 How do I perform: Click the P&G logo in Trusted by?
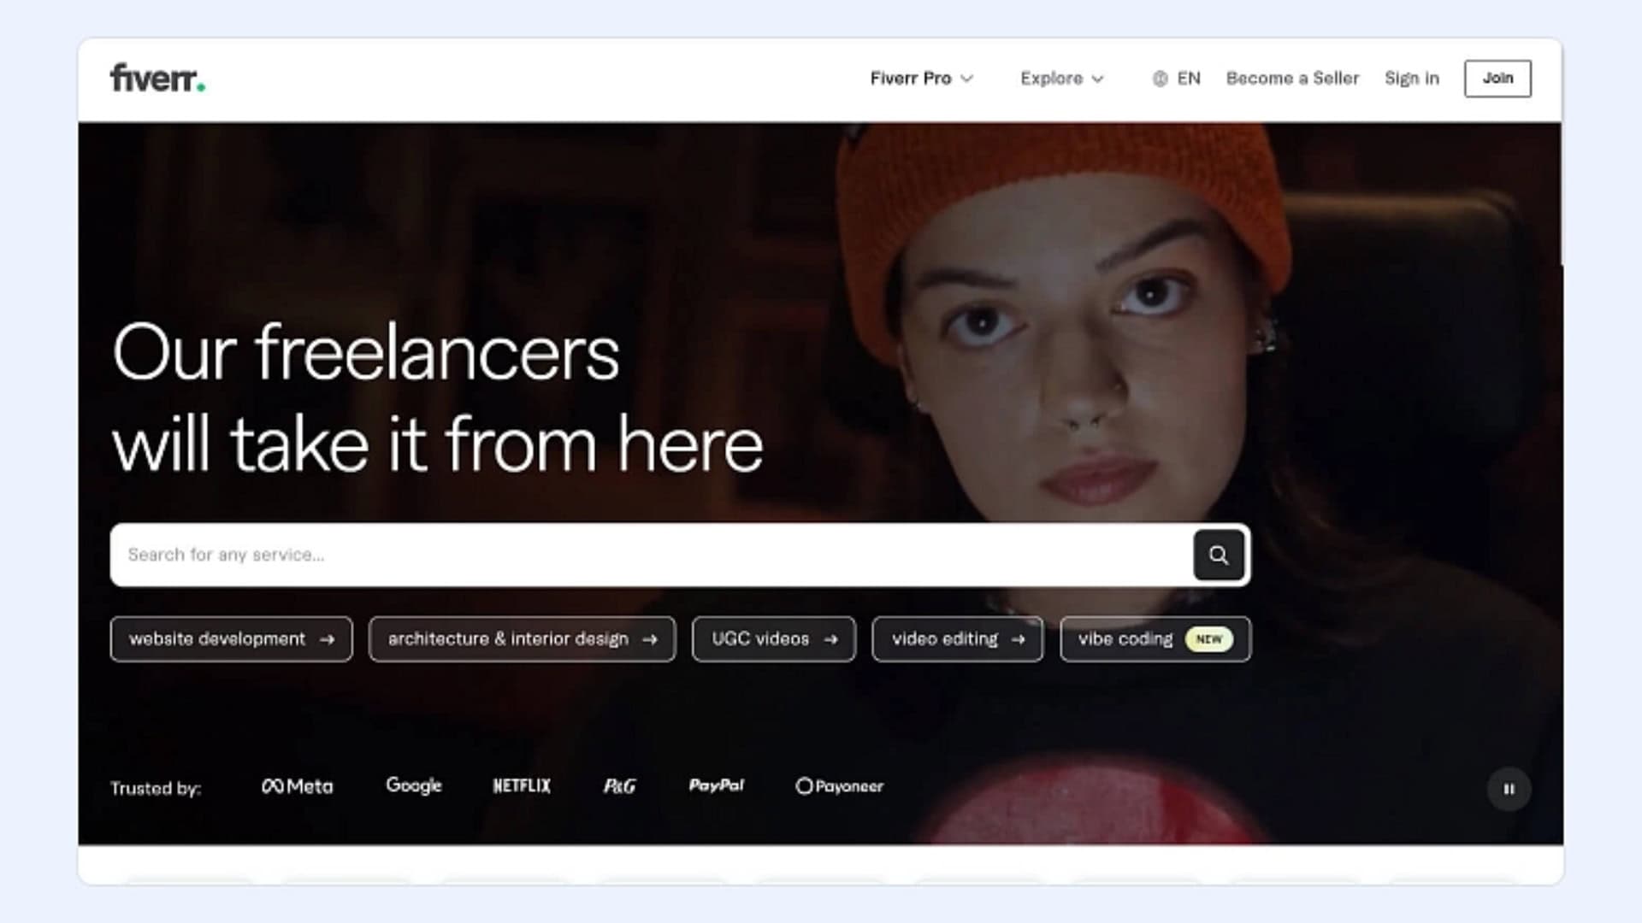click(x=619, y=786)
